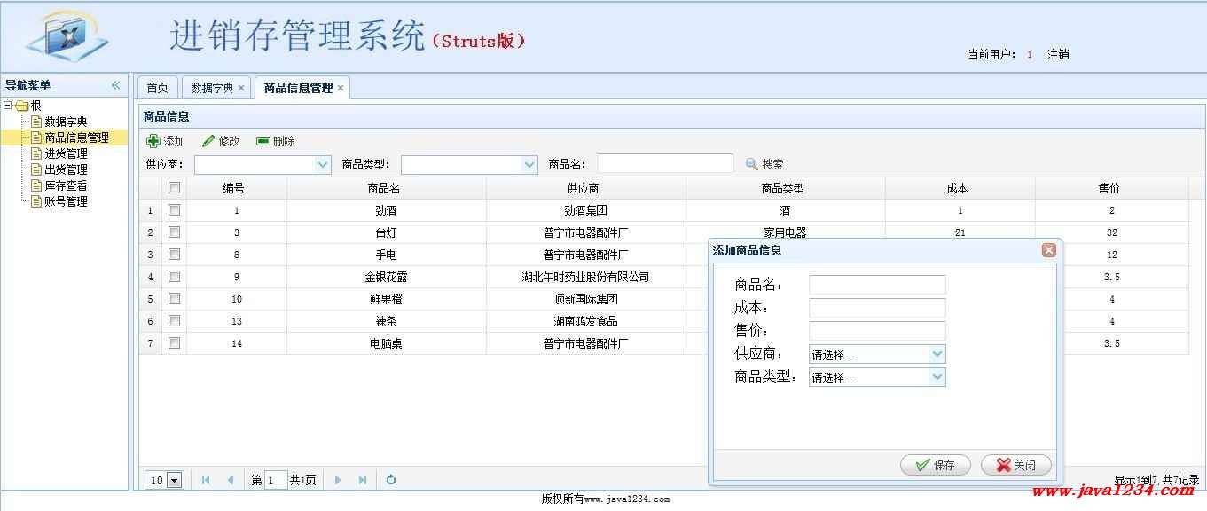Collapse the navigation menu panel
This screenshot has height=511, width=1207.
pos(115,85)
